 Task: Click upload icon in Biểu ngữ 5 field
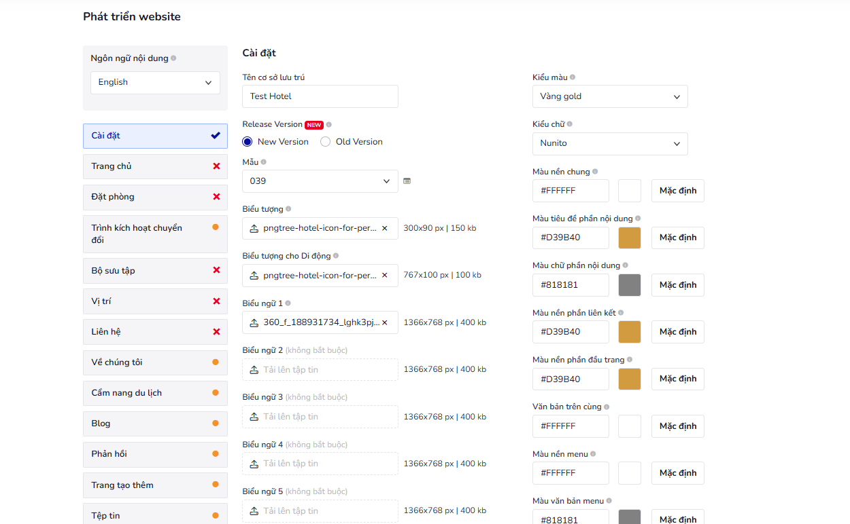click(x=254, y=511)
